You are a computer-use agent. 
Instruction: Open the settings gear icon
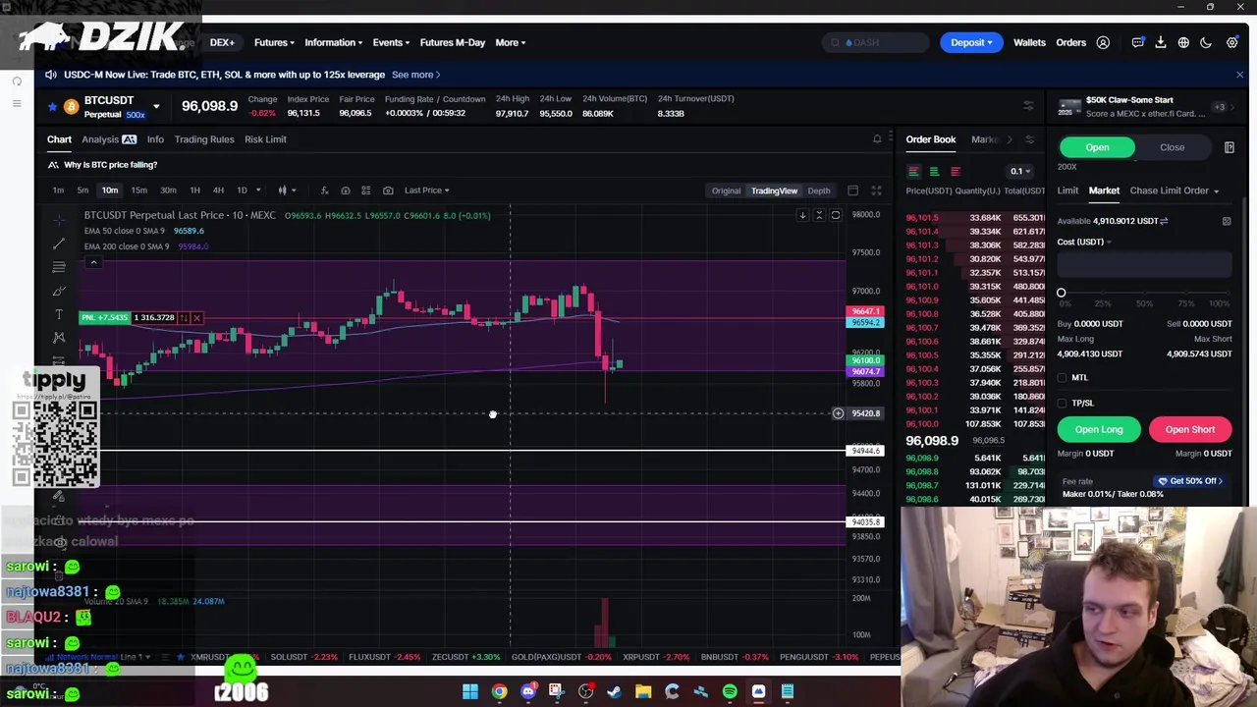pos(1231,42)
